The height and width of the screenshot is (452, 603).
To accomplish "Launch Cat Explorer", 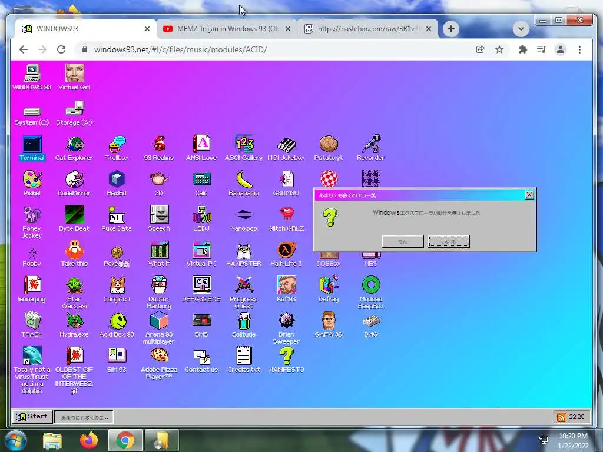I will (74, 148).
